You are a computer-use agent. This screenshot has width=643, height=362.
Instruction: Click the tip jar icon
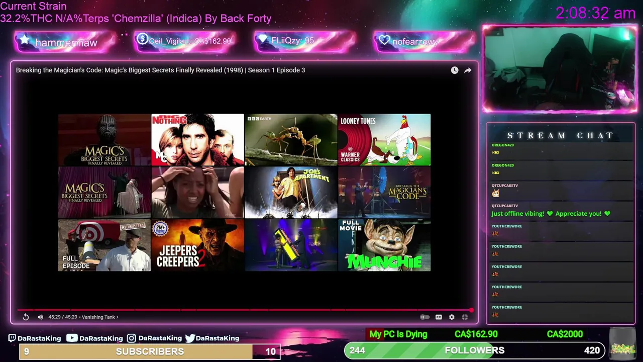click(623, 343)
